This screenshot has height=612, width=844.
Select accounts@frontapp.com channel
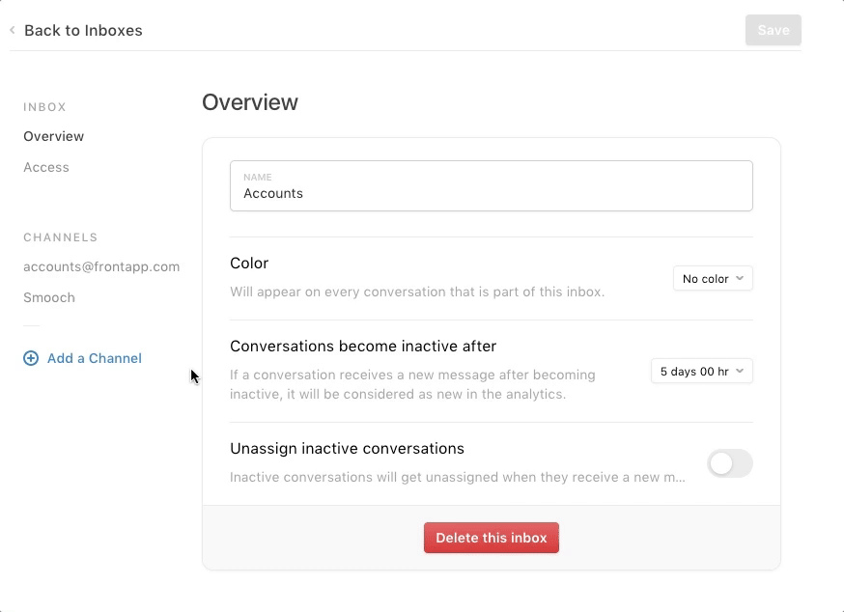[101, 267]
